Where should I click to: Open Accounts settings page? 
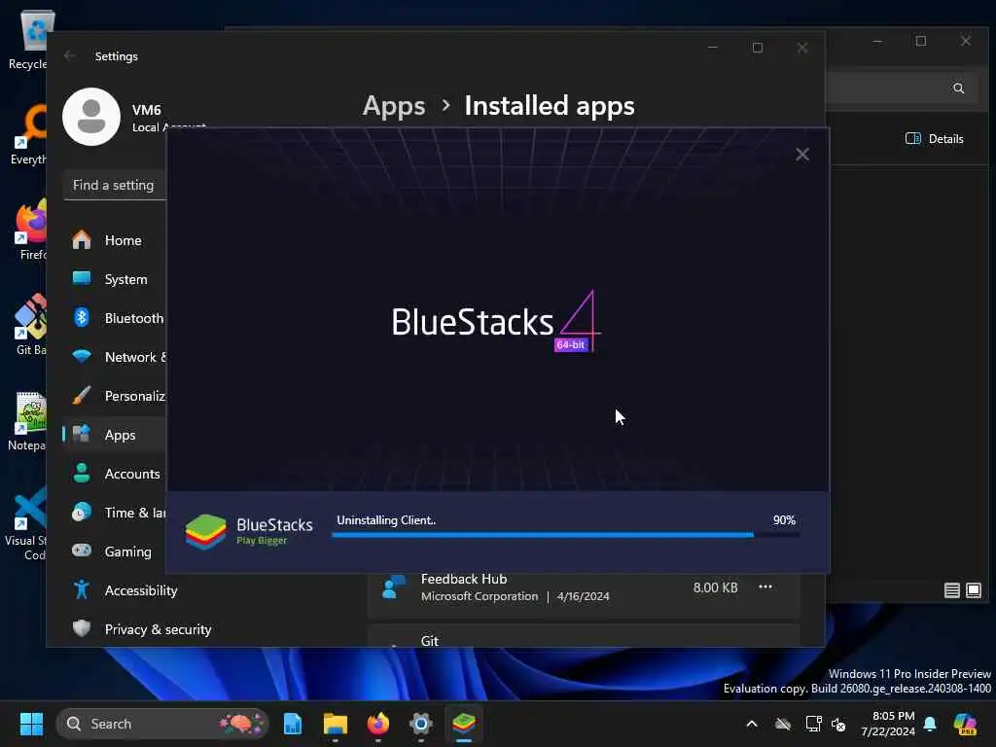115,474
